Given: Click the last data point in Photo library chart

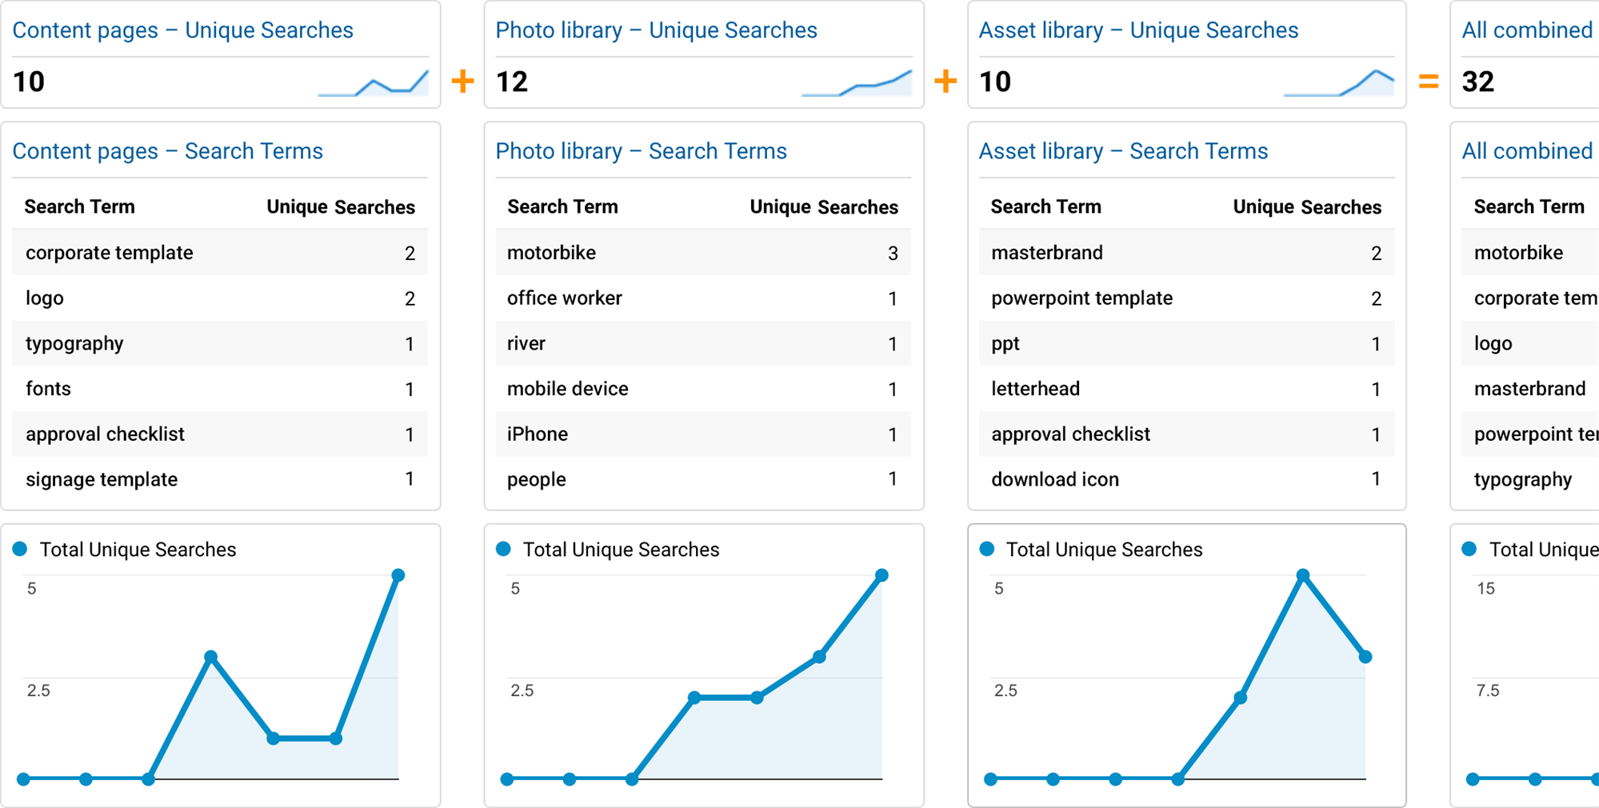Looking at the screenshot, I should pyautogui.click(x=881, y=575).
